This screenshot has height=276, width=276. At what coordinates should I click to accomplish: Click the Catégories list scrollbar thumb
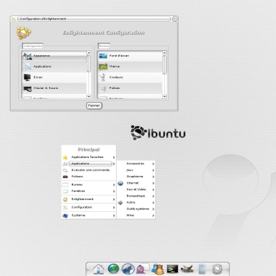pos(89,63)
